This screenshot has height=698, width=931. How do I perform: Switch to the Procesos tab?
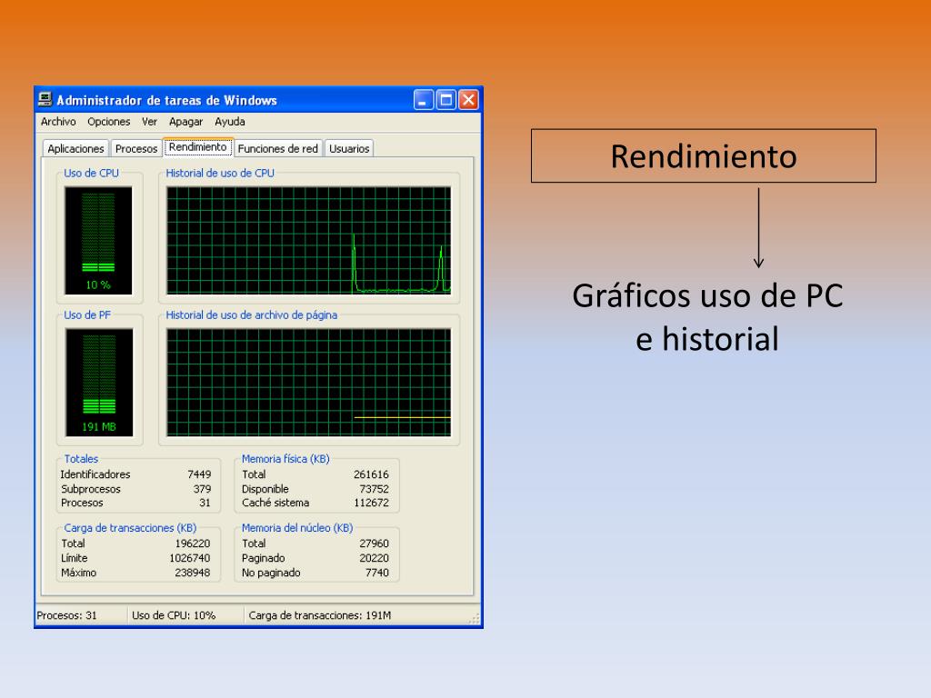point(136,148)
